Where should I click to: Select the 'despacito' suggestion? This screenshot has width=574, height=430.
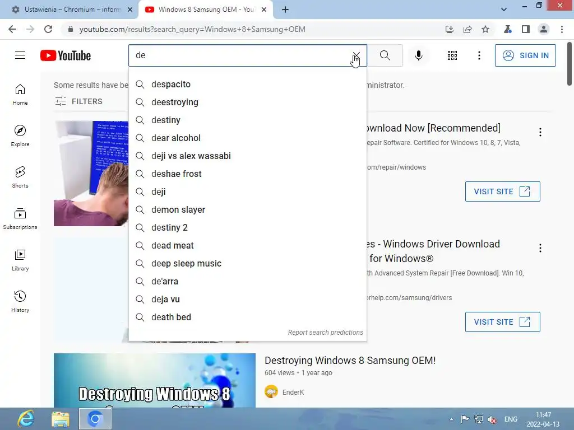[247, 84]
